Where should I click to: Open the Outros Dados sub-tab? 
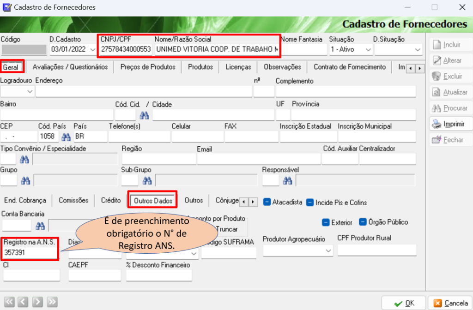(153, 201)
